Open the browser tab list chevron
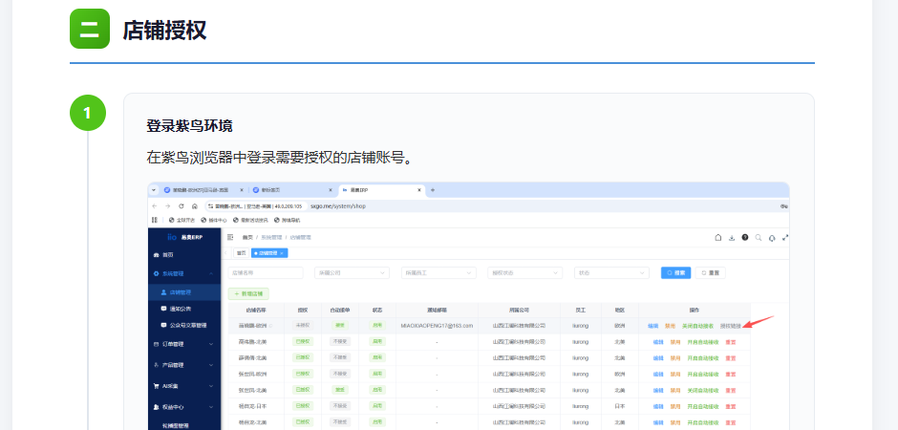The image size is (898, 430). pyautogui.click(x=154, y=190)
